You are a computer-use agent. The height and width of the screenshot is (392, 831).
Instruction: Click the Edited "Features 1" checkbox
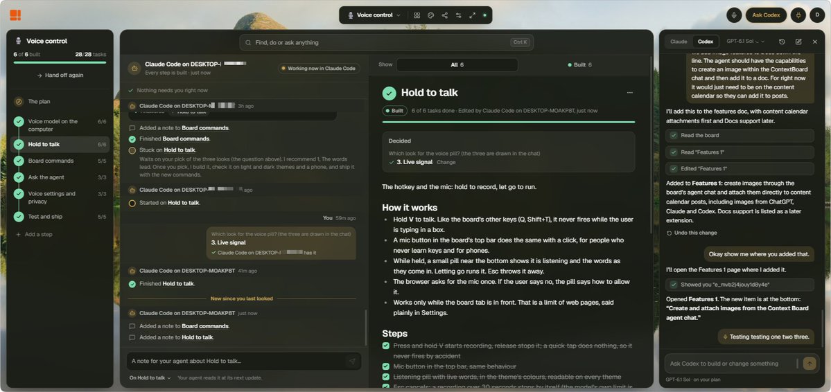point(674,168)
